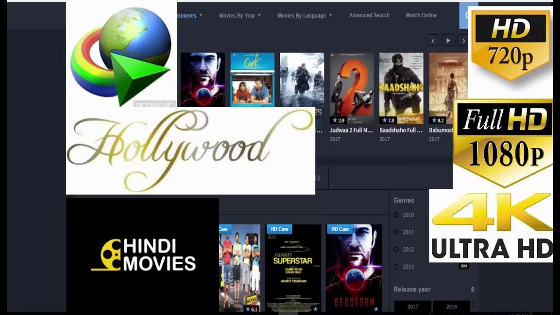Open the Secret Superstar poster
Screen dimensions: 560x315
293,268
